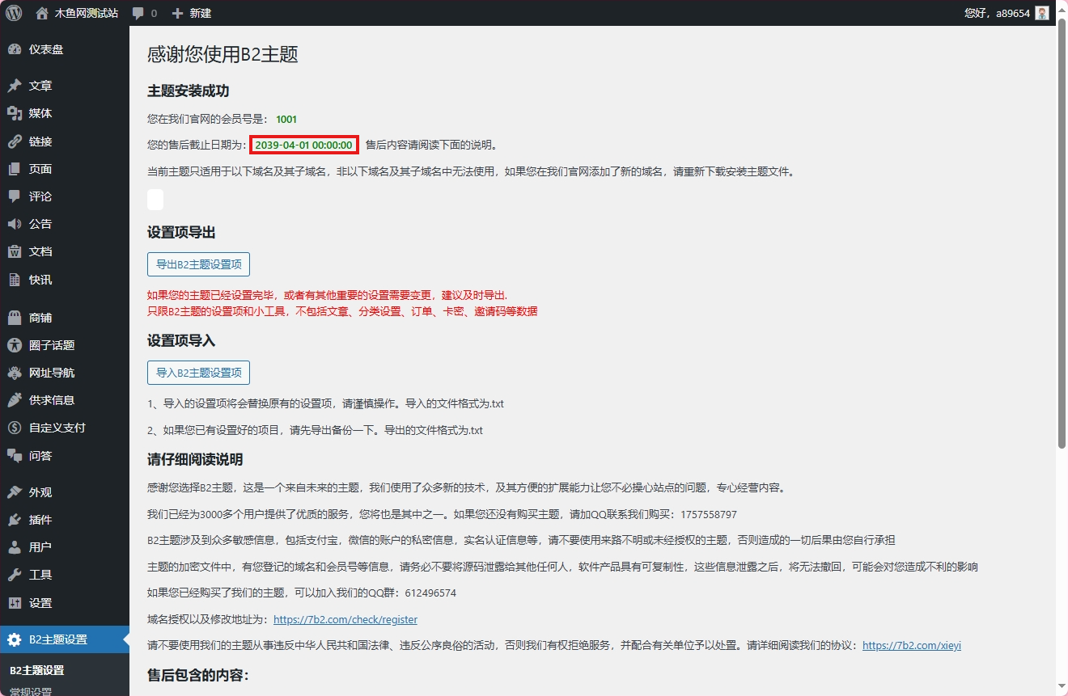Screen dimensions: 1068x696
Task: Click the QQ group number 612496574
Action: coord(428,593)
